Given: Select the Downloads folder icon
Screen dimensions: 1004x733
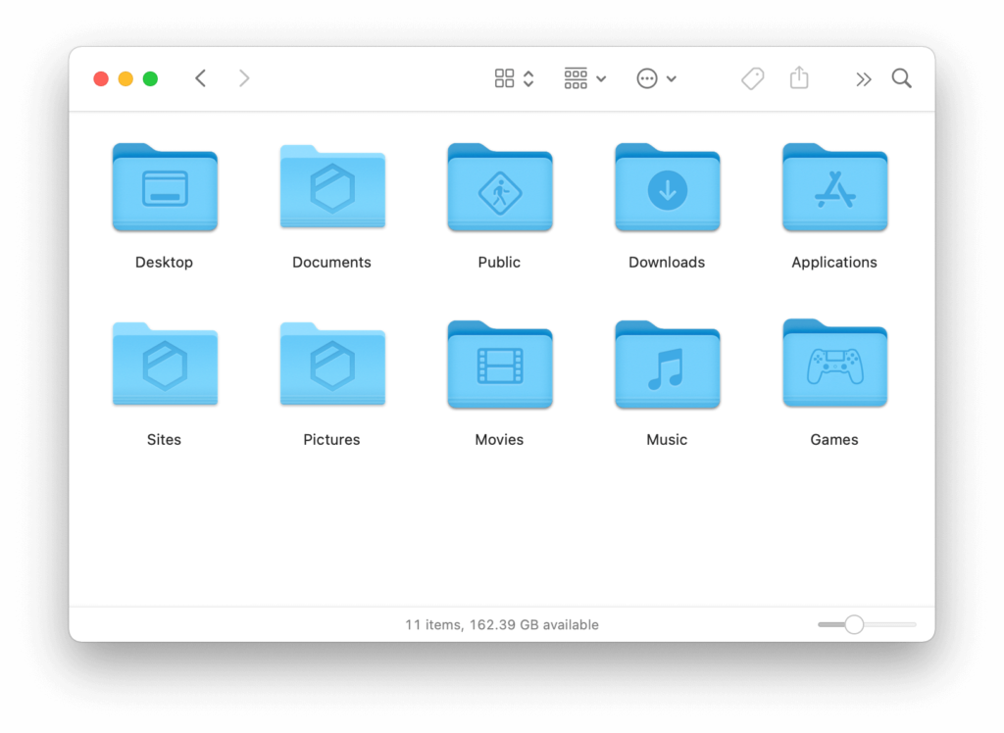Looking at the screenshot, I should 668,188.
